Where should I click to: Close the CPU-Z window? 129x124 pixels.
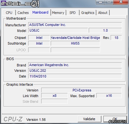(121, 2)
